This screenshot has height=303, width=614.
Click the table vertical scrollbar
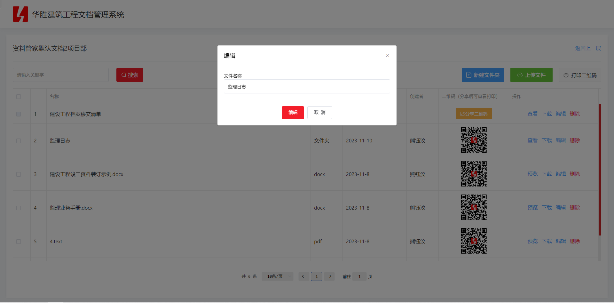pyautogui.click(x=600, y=170)
